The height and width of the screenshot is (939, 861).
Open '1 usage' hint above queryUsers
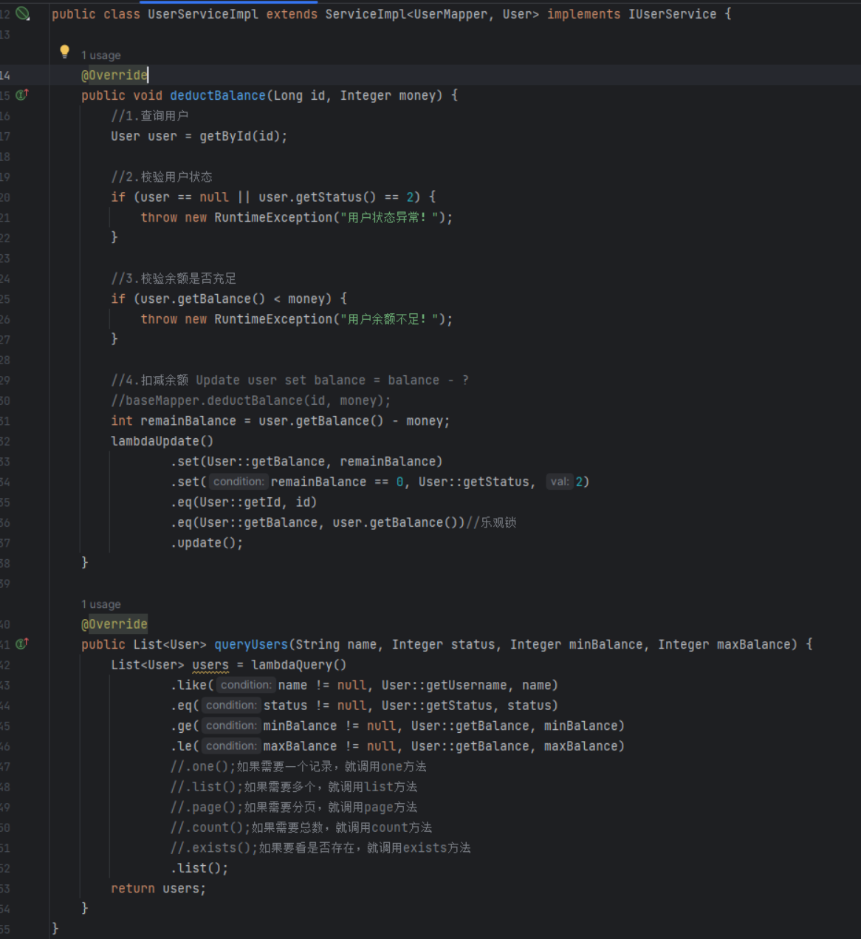click(x=100, y=604)
